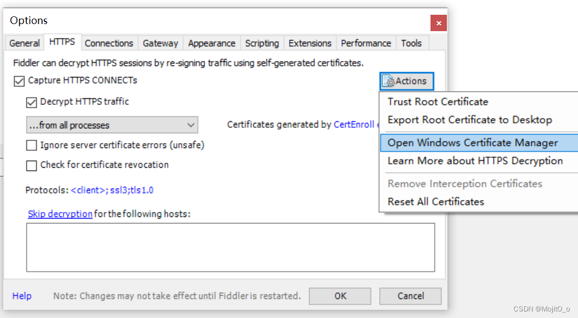Go to the Gateway tab
The height and width of the screenshot is (318, 578).
[161, 43]
